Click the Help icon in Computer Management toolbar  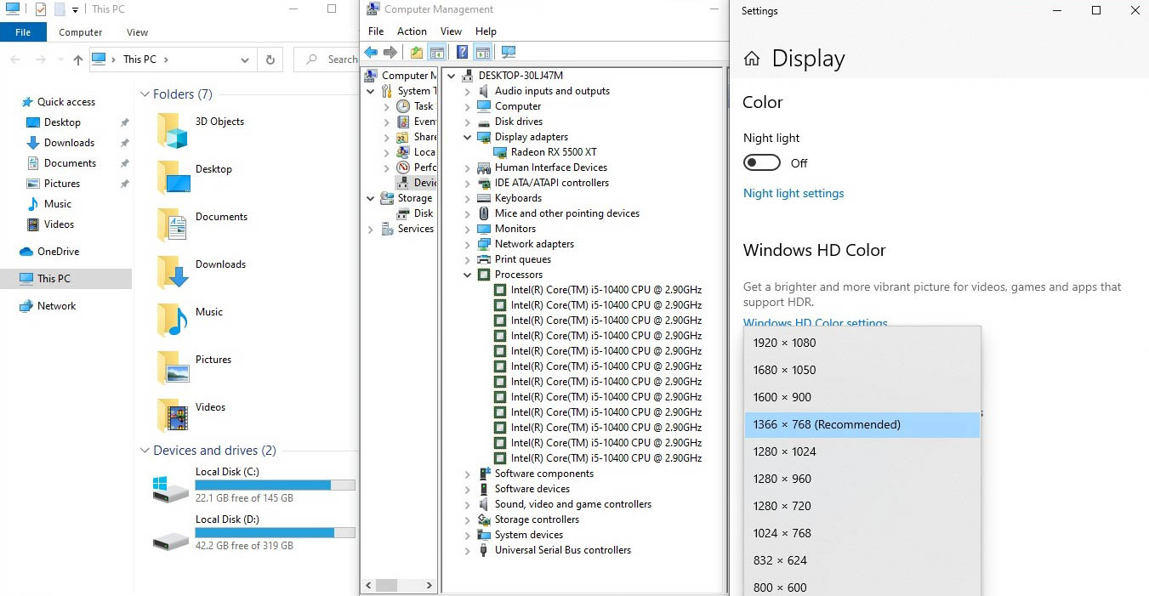coord(462,53)
